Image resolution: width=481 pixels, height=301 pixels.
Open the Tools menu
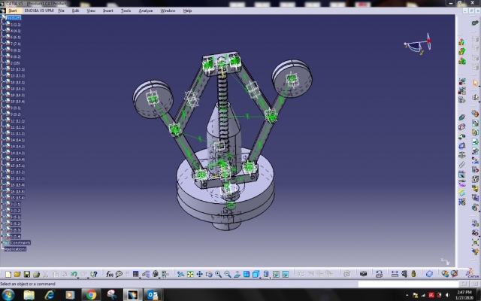tap(126, 11)
